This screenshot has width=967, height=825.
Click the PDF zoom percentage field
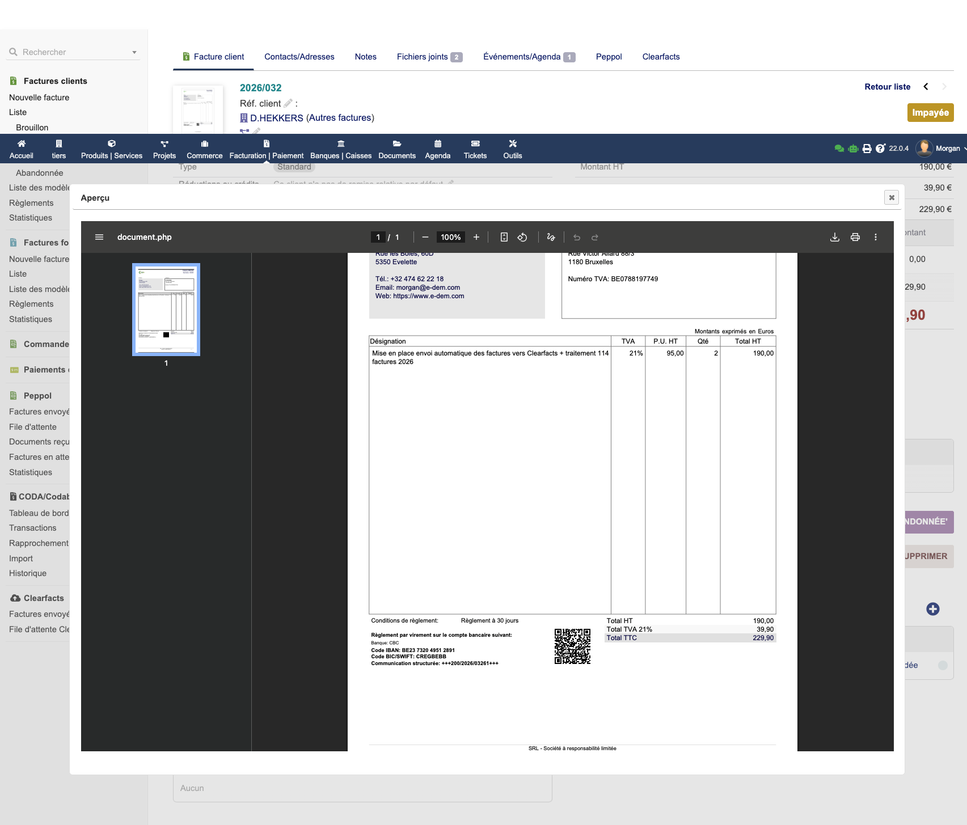click(x=450, y=237)
